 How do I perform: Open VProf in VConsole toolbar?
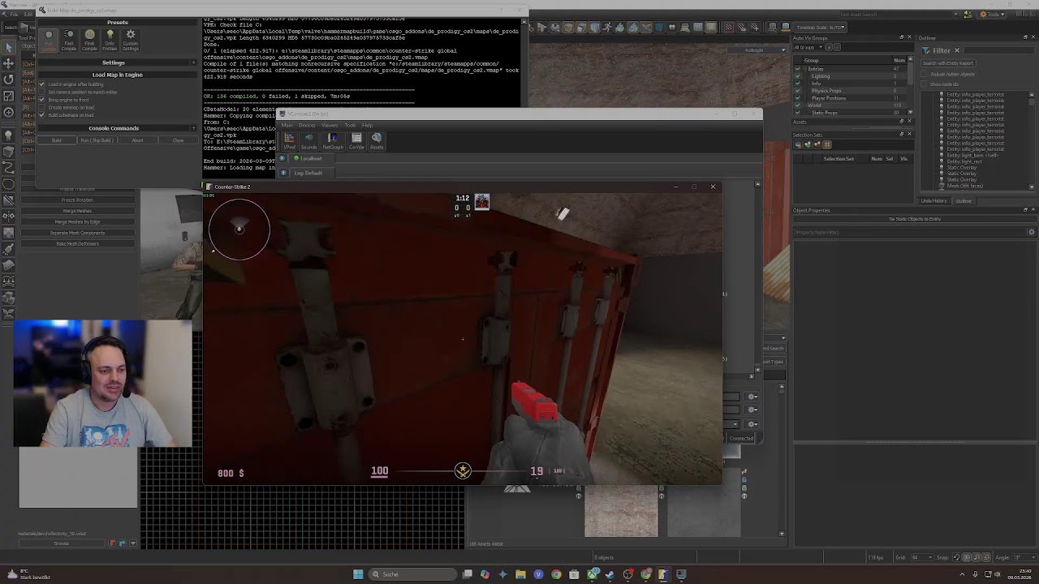click(x=289, y=141)
